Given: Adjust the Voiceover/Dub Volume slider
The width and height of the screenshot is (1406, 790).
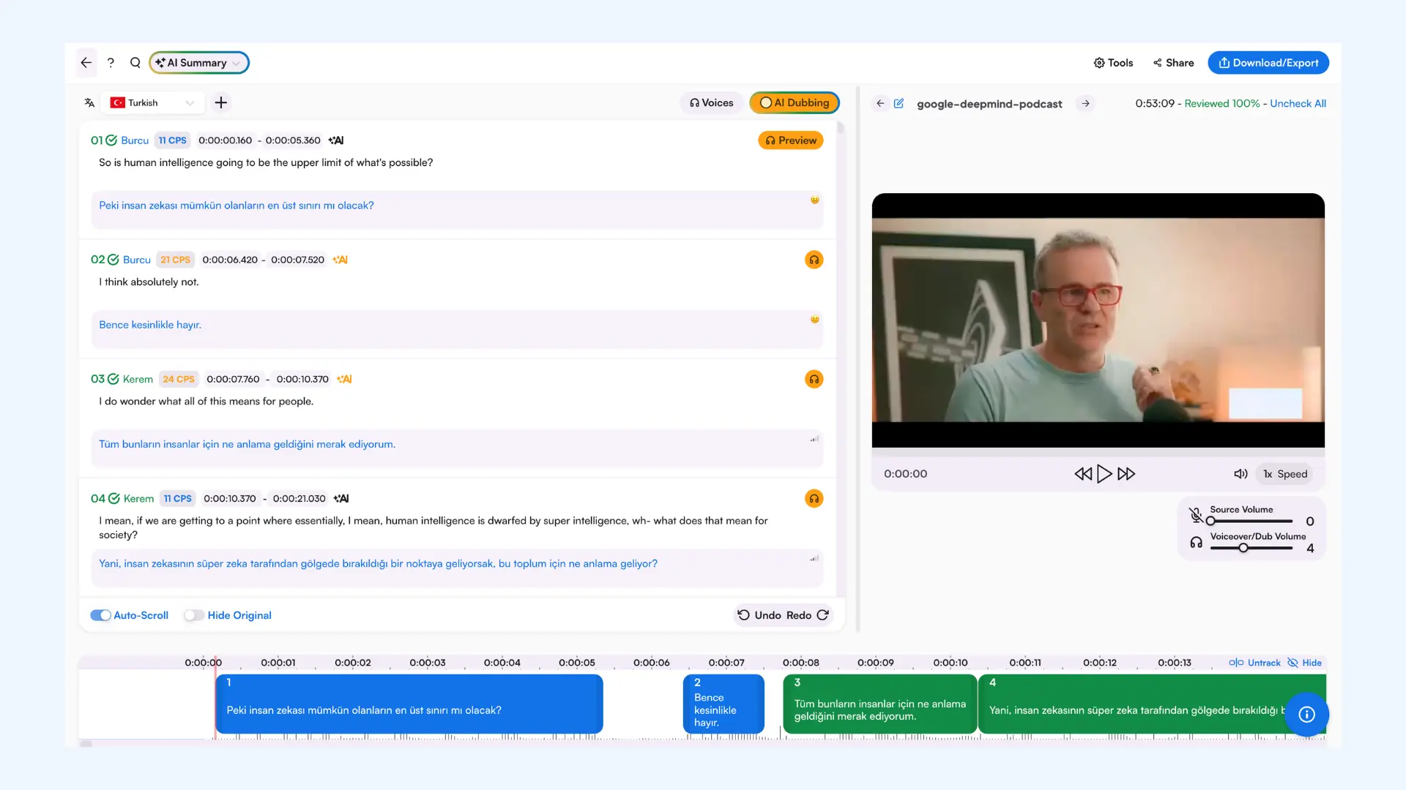Looking at the screenshot, I should [x=1243, y=548].
